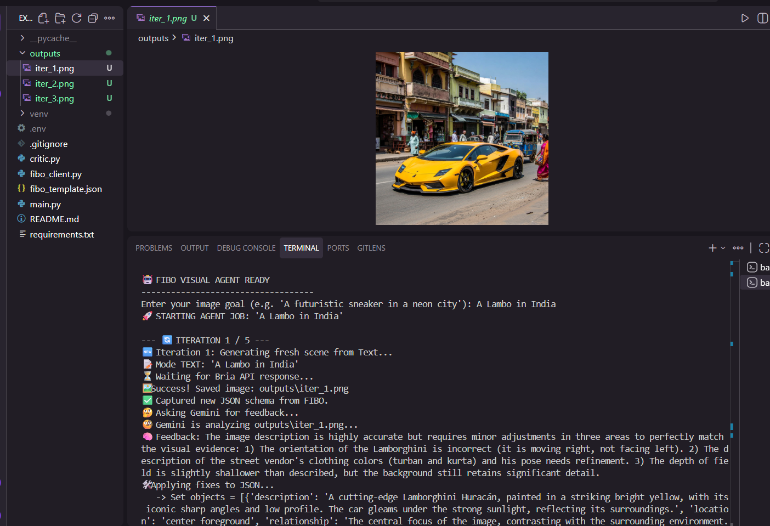
Task: Click 'Applying fixes to JSON...' terminal line
Action: [x=212, y=485]
